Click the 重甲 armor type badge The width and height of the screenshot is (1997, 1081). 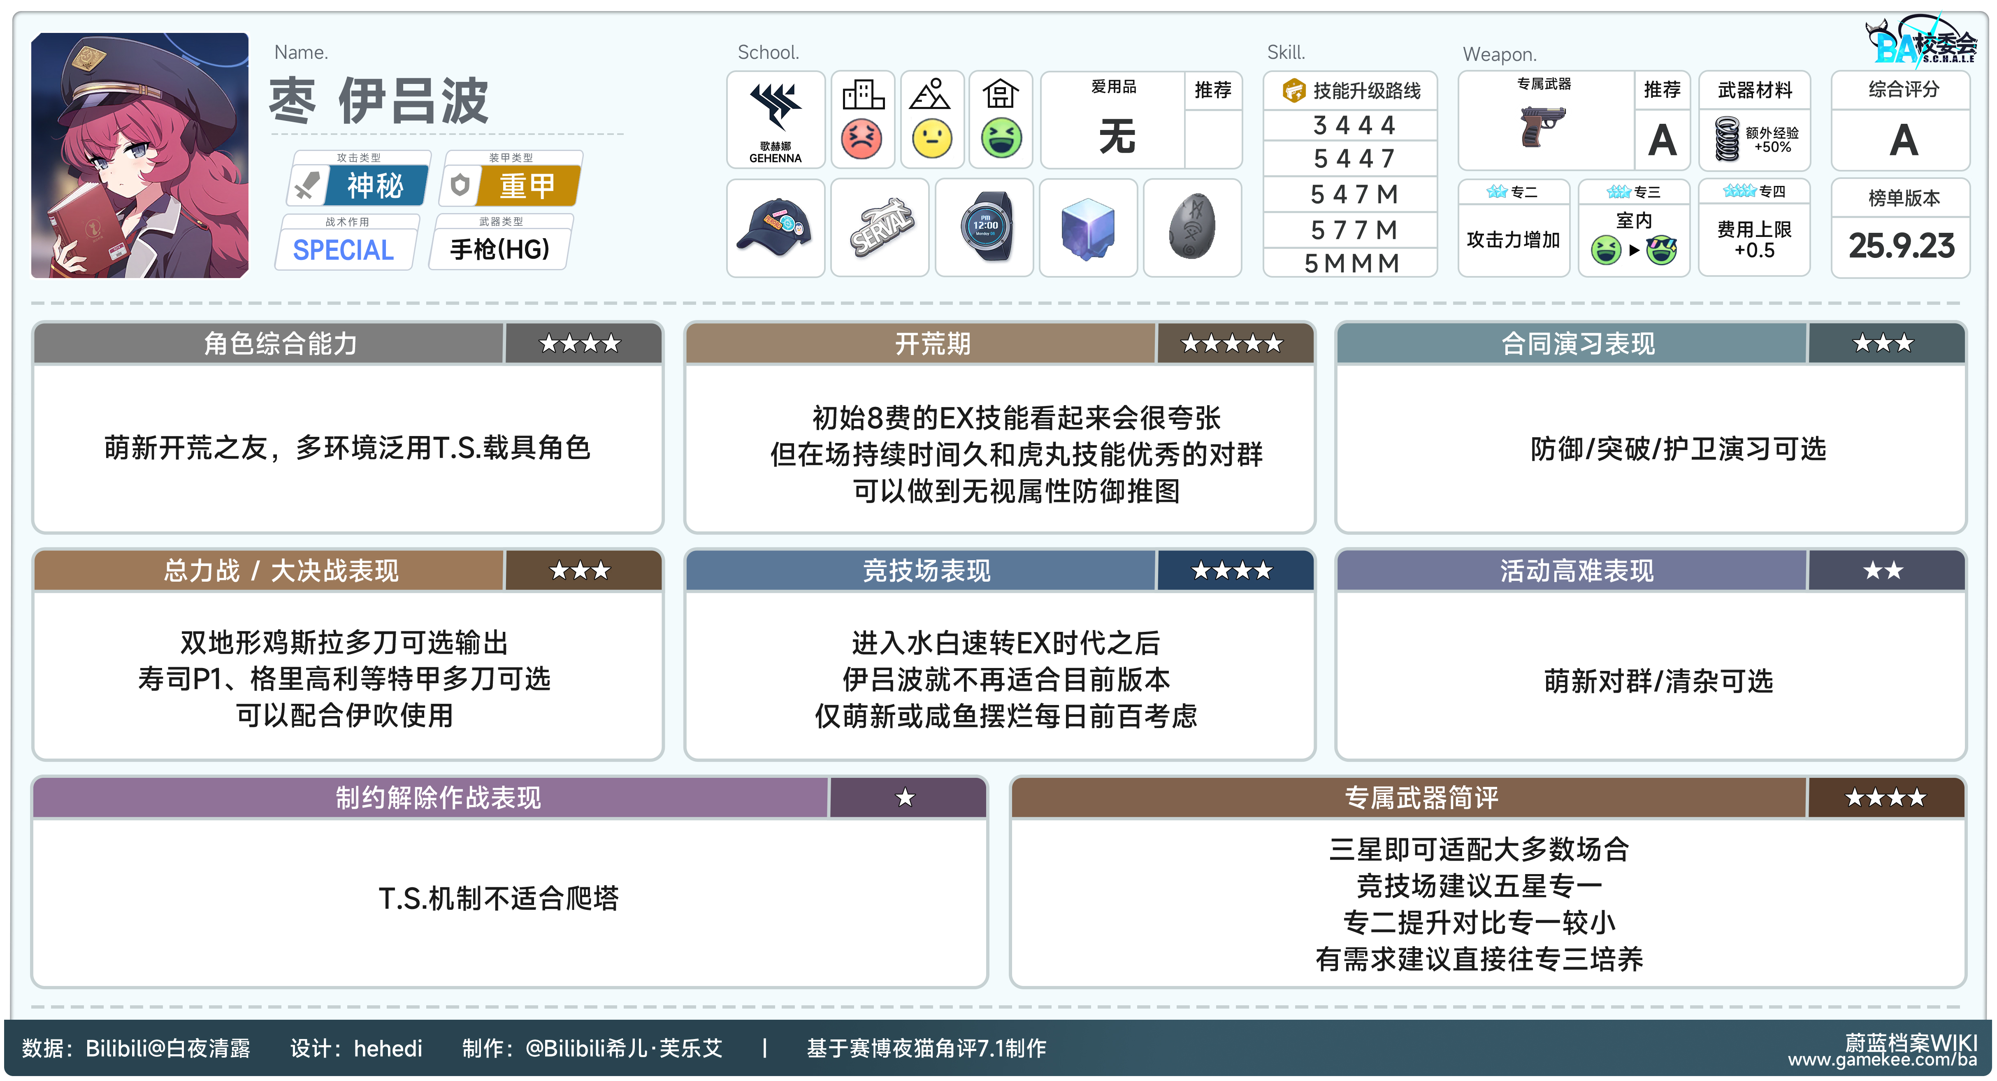point(528,186)
